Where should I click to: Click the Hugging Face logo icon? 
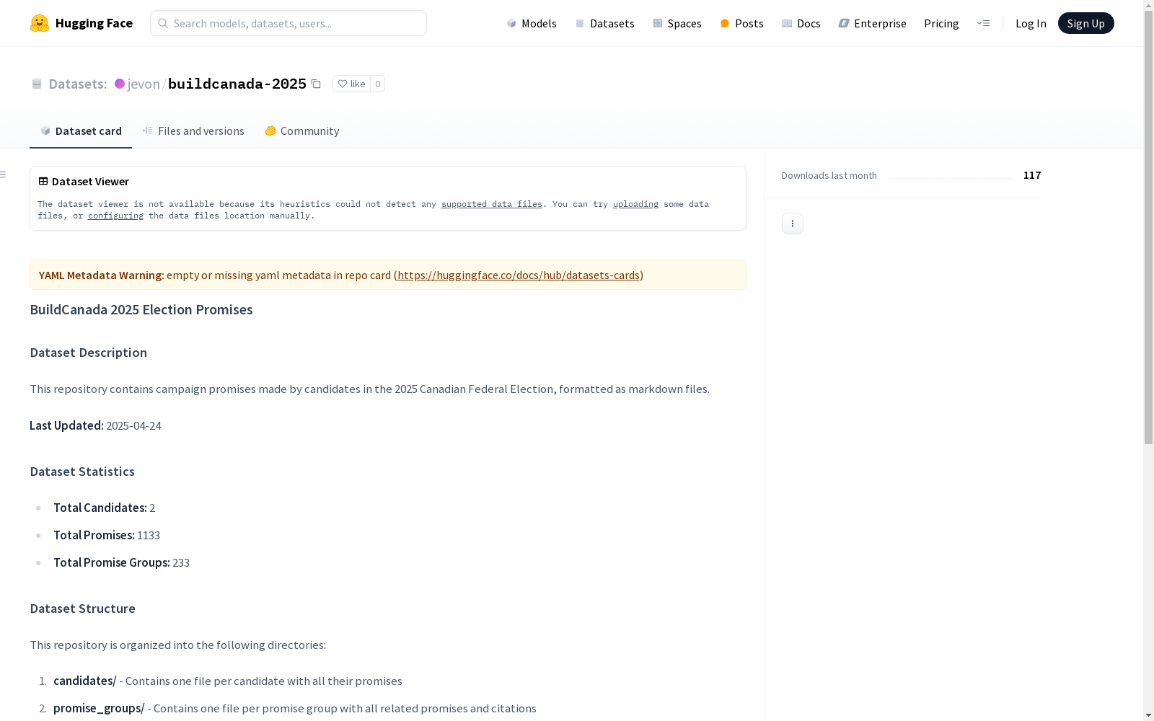tap(40, 23)
